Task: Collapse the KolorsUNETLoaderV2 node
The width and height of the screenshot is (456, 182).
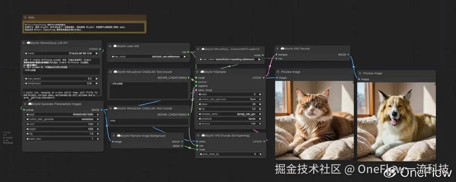Action: pos(199,49)
